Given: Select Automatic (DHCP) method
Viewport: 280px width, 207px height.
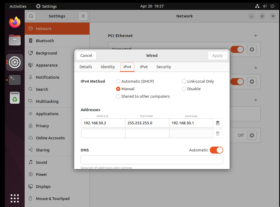Looking at the screenshot, I should [118, 81].
